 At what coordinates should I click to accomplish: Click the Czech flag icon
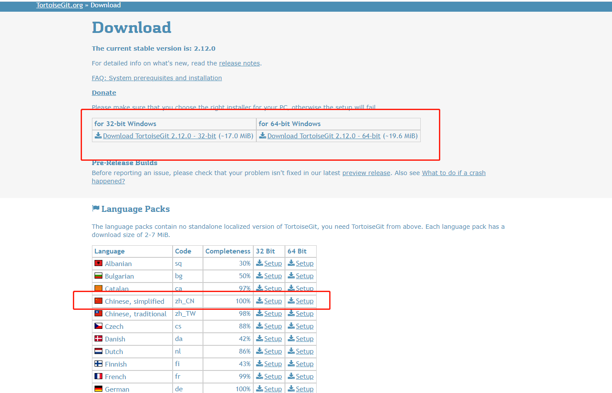(98, 326)
